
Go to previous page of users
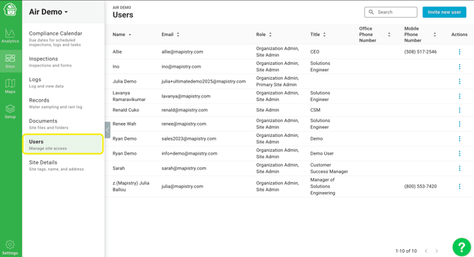(x=426, y=251)
